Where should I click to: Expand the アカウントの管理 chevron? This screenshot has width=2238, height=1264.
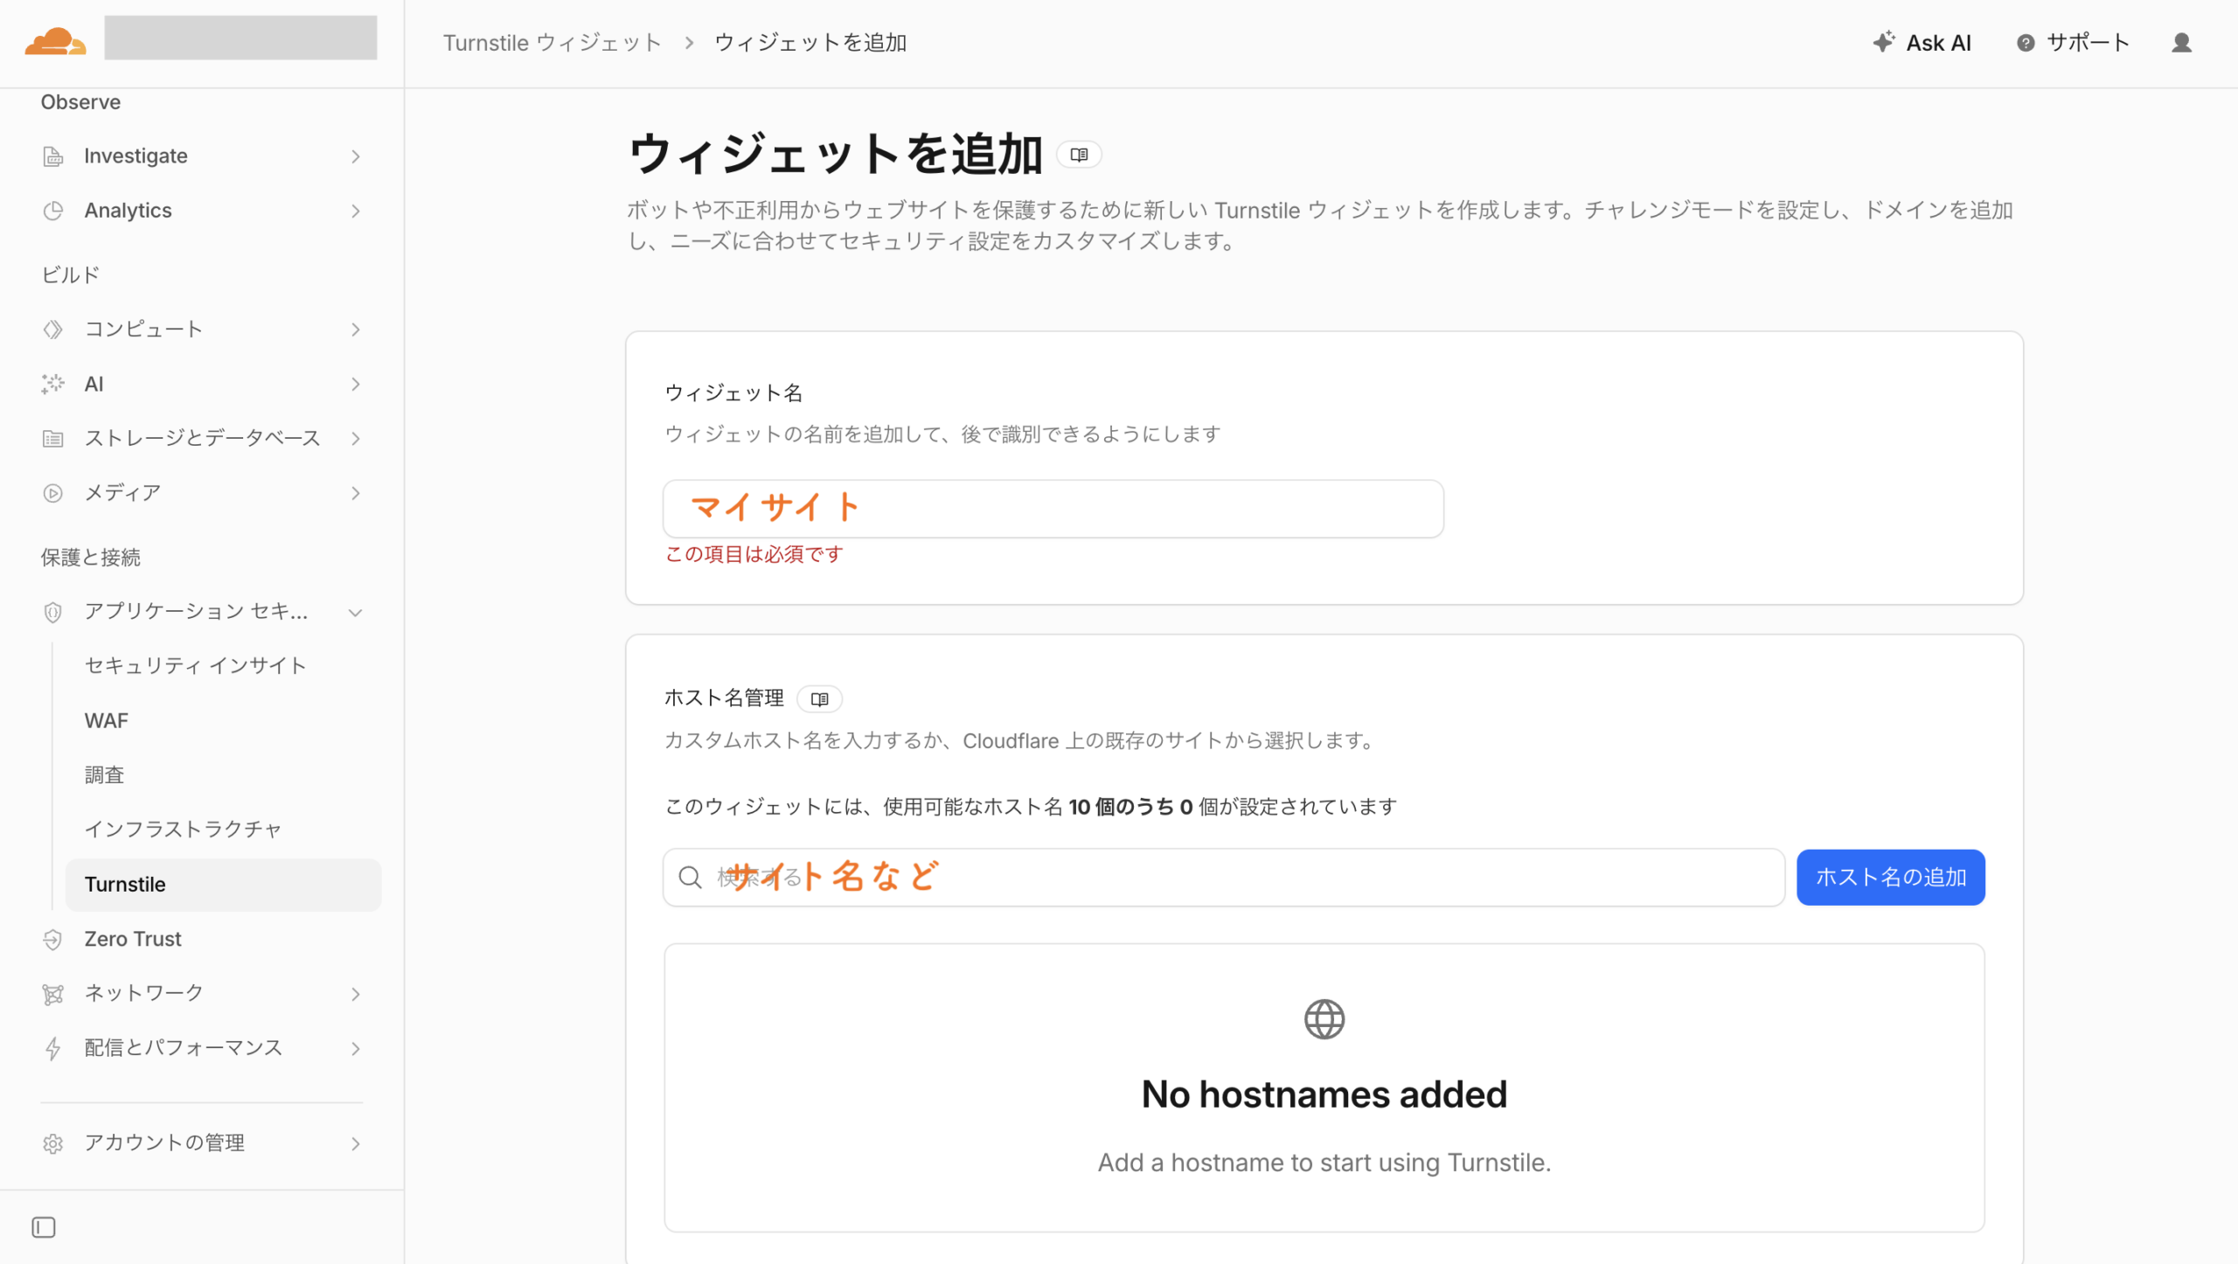click(x=356, y=1143)
